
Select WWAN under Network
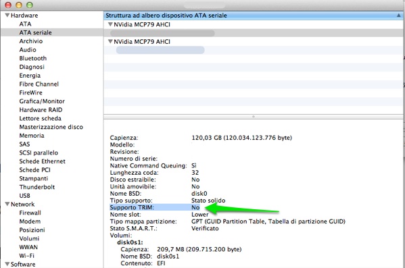(28, 247)
